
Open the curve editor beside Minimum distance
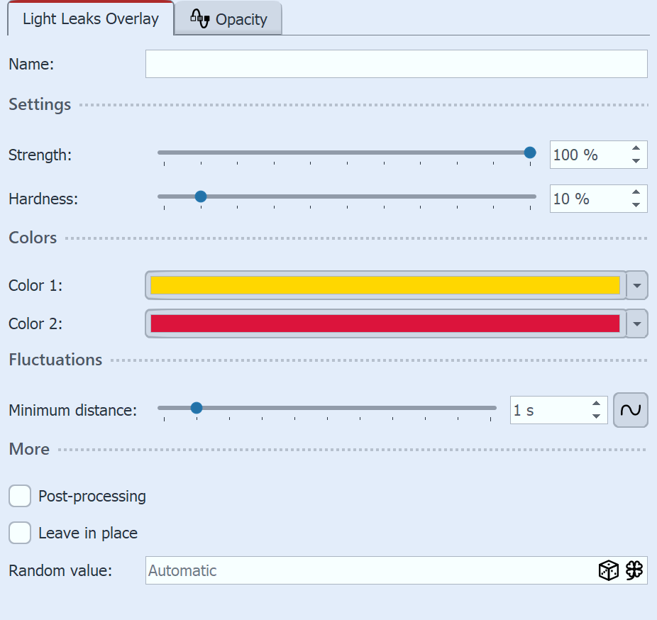[x=630, y=410]
